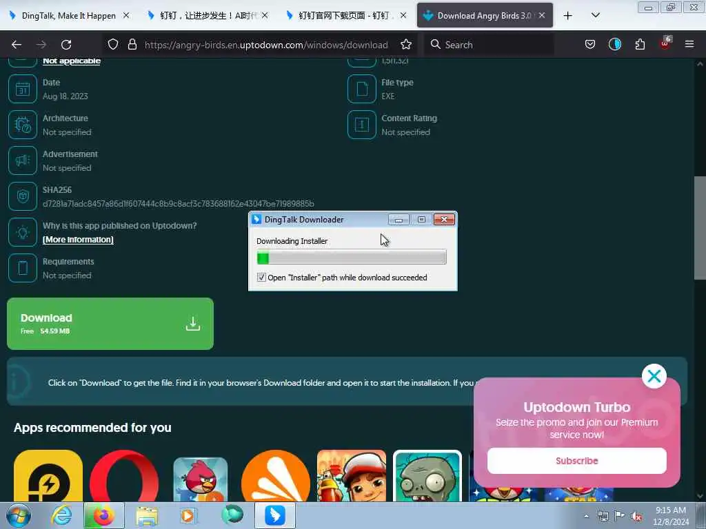Click the green globe taskbar icon

232,515
